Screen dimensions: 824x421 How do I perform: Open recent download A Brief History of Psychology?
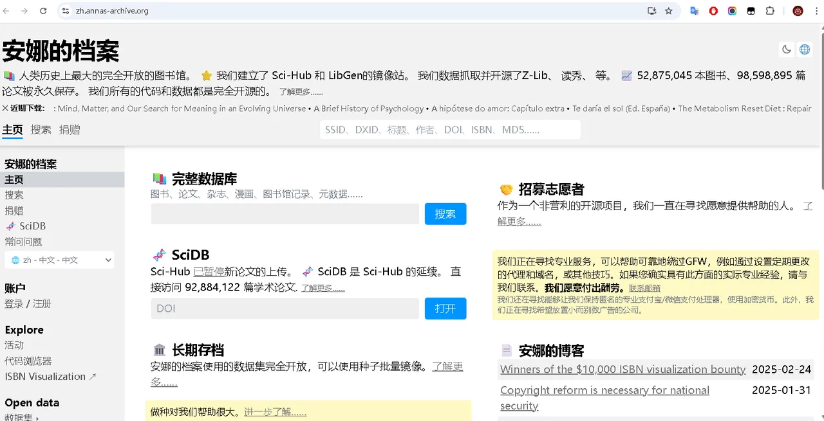point(369,109)
